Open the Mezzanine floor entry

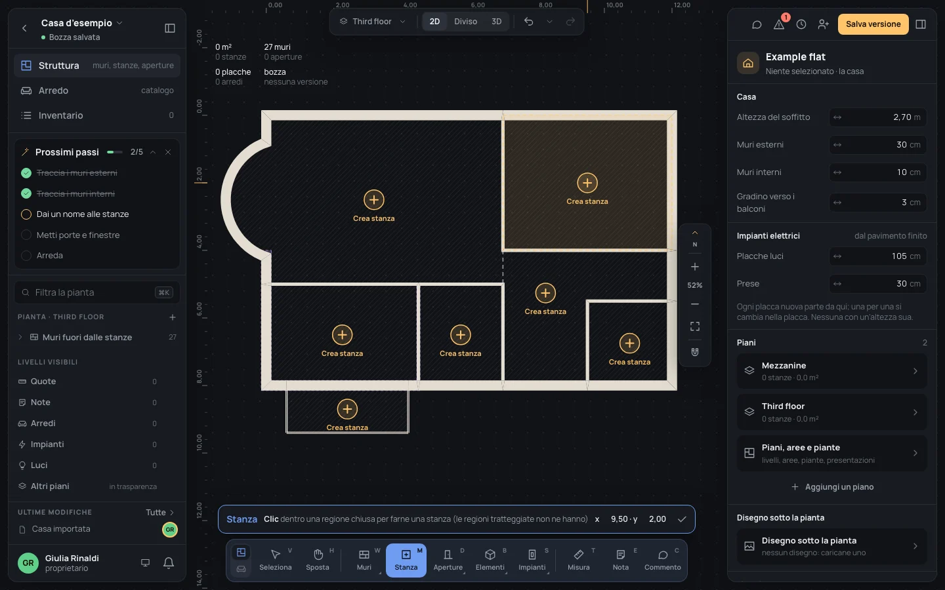(x=832, y=371)
